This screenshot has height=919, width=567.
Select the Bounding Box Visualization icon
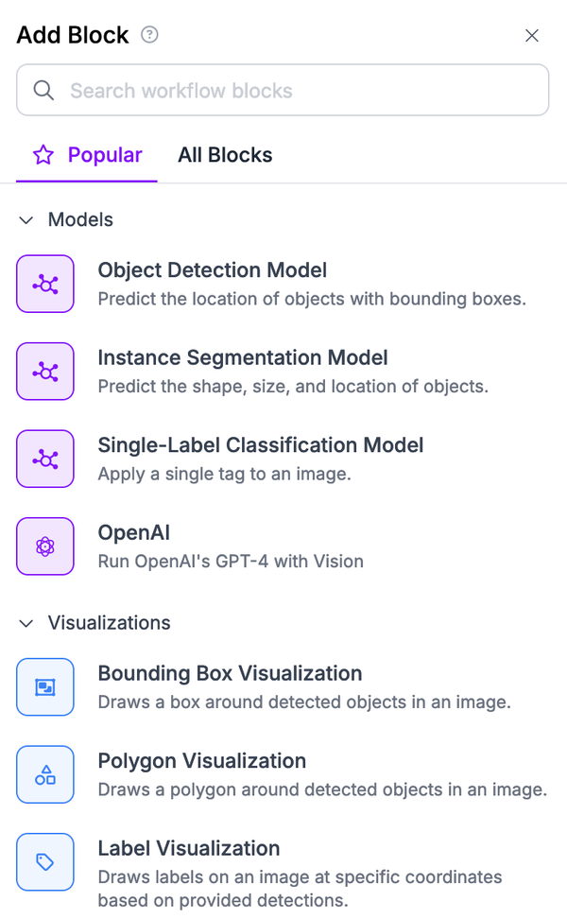pyautogui.click(x=44, y=686)
